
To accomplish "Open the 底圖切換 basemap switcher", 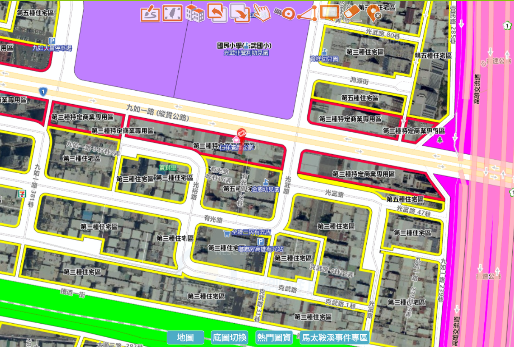I will tap(230, 338).
